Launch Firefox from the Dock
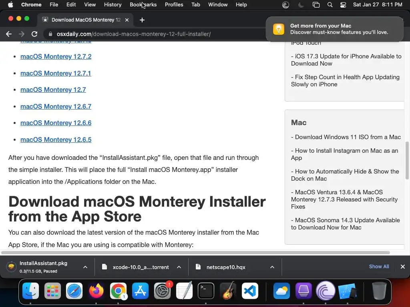410x307 pixels. pyautogui.click(x=96, y=291)
